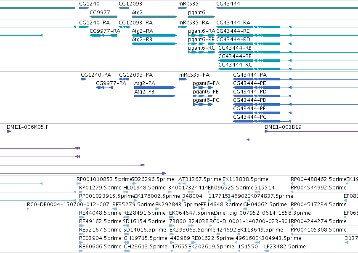
Task: Click transcript CG43444-RF
Action: click(x=288, y=61)
